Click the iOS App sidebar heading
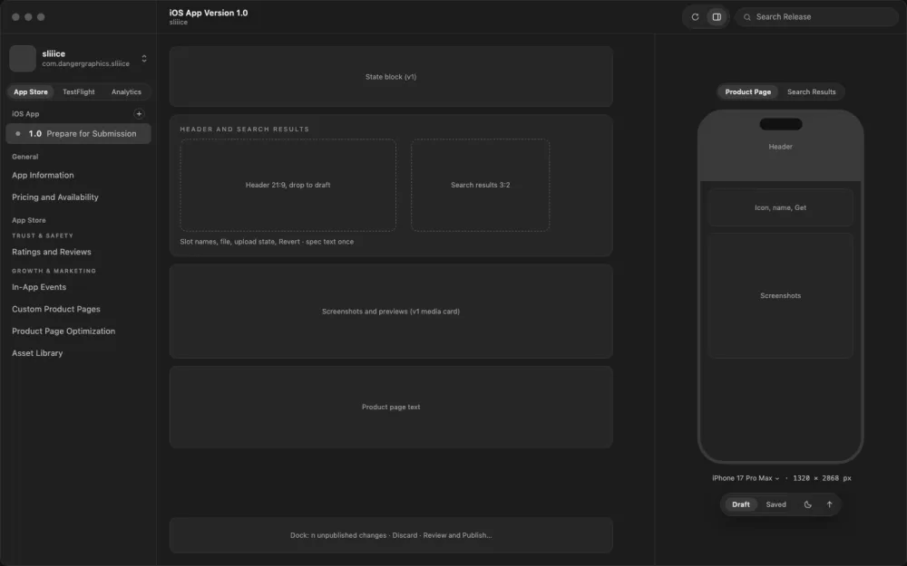Screen dimensions: 907x566 click(25, 114)
